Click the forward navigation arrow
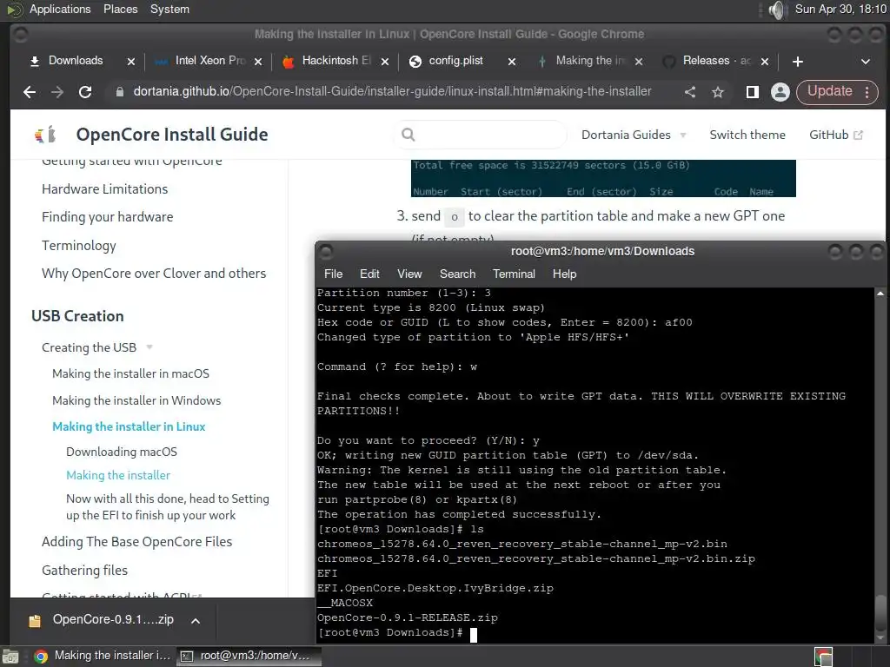Image resolution: width=890 pixels, height=667 pixels. 57,92
